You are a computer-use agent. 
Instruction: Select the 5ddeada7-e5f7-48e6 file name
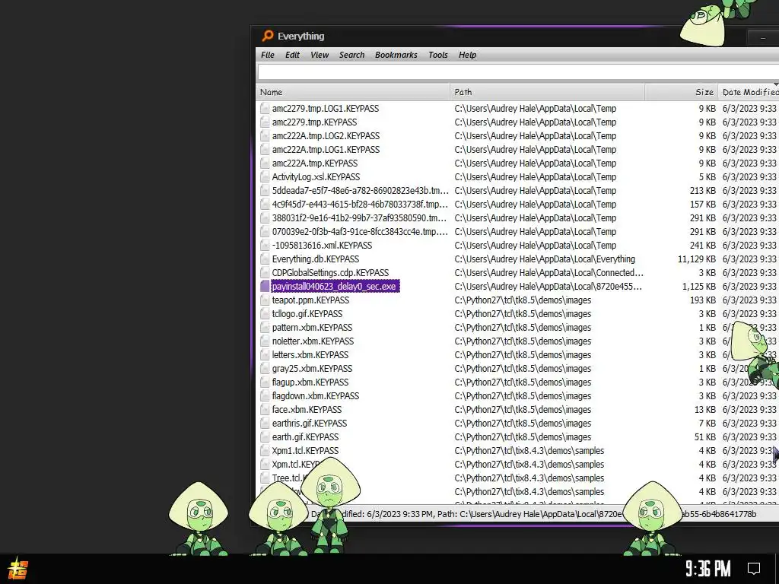click(x=360, y=191)
